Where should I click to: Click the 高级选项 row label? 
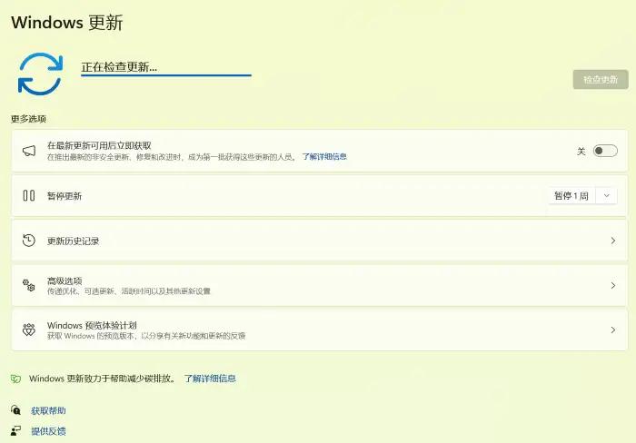(x=65, y=281)
